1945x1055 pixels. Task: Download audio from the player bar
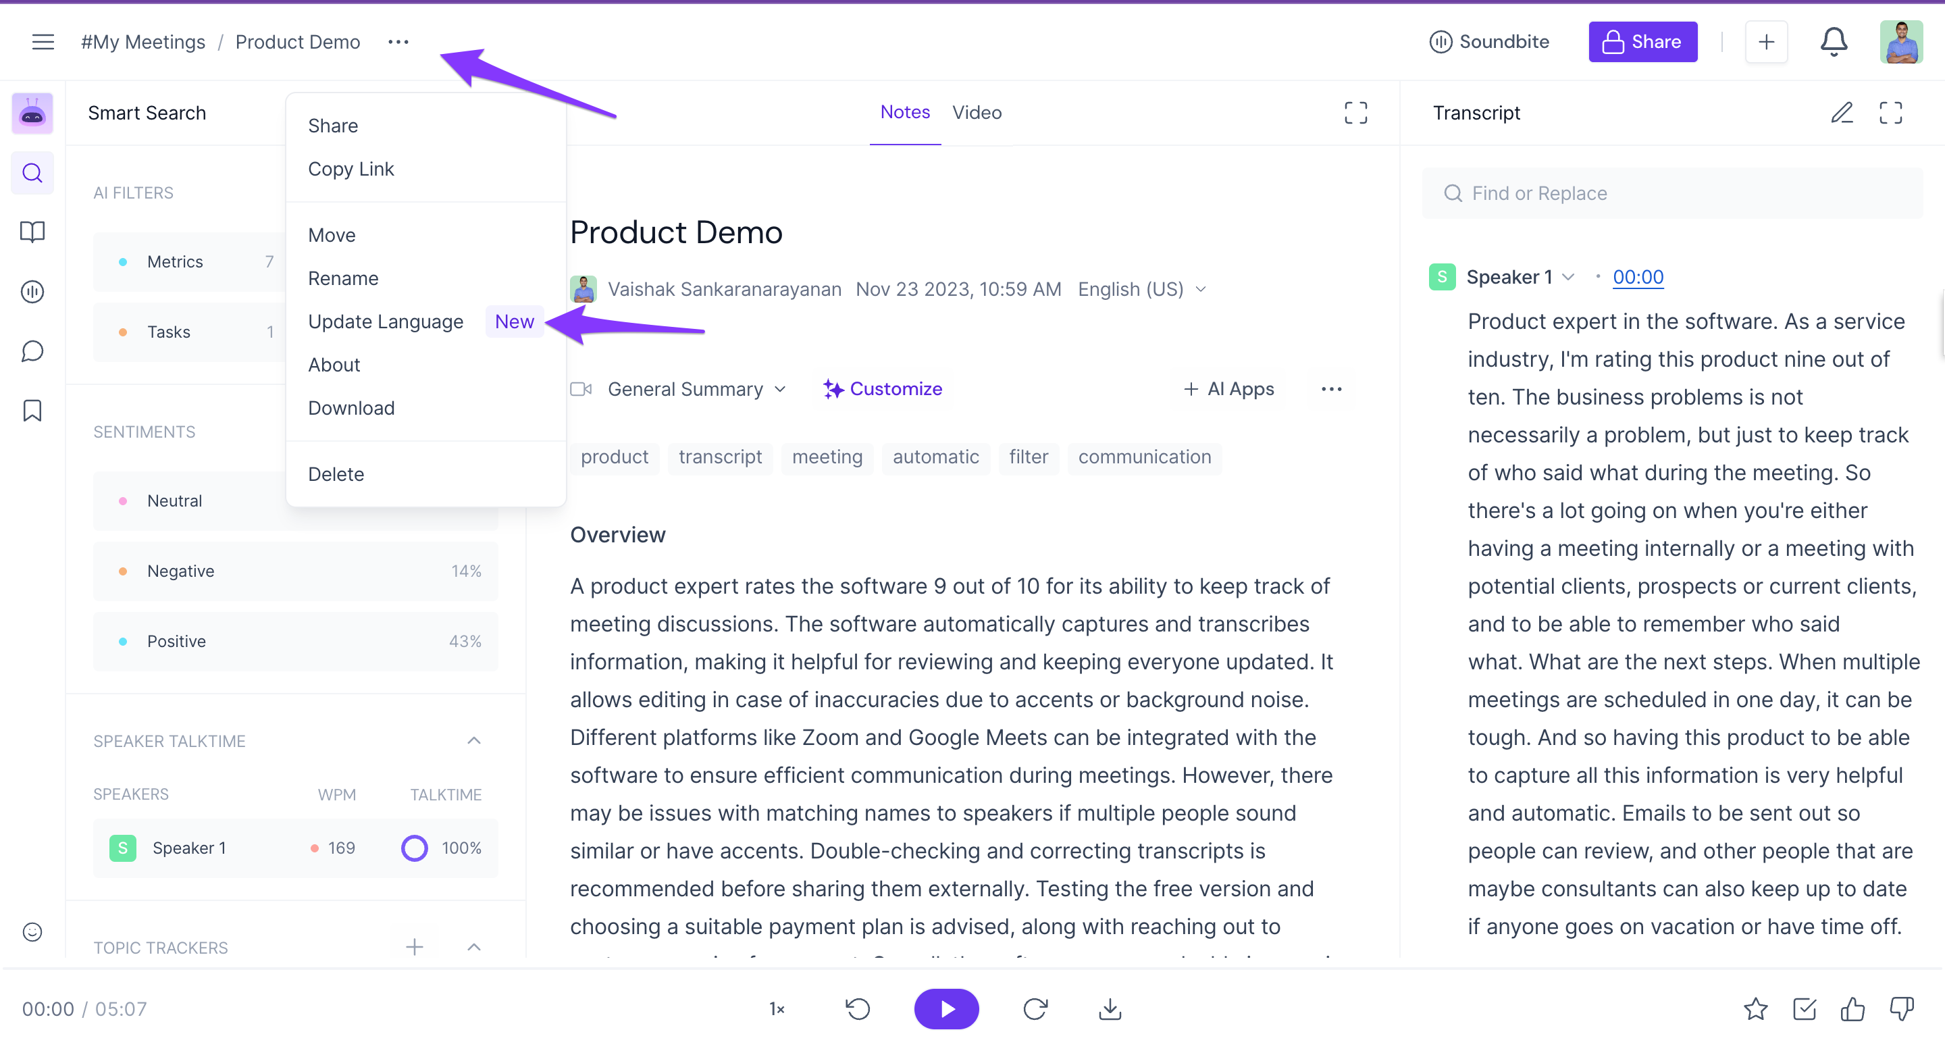[x=1109, y=1009]
